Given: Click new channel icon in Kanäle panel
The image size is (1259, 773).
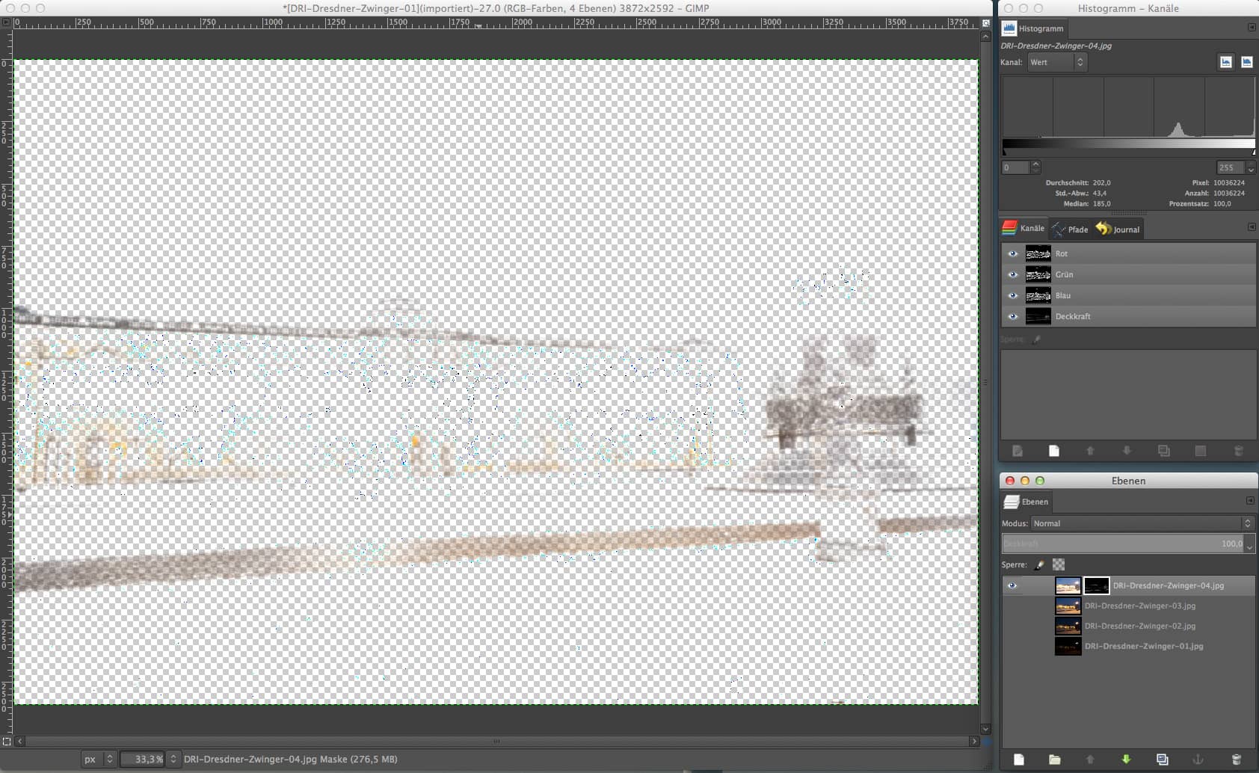Looking at the screenshot, I should pos(1053,451).
